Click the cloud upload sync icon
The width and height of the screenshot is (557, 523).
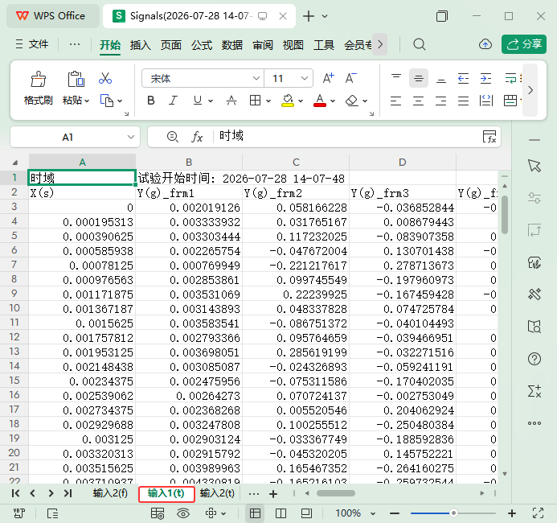click(485, 44)
